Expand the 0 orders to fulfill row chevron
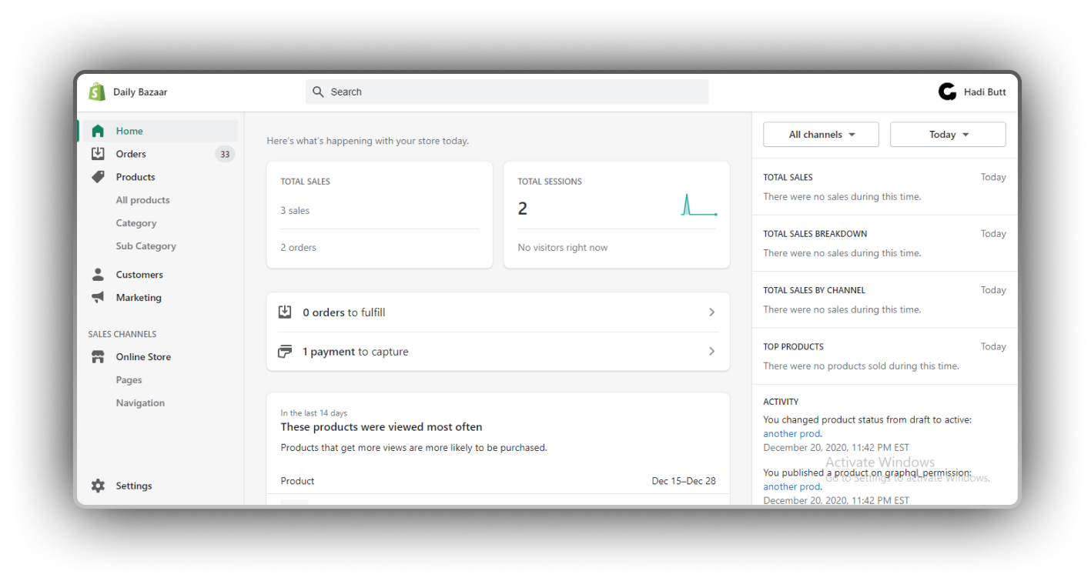This screenshot has height=581, width=1091. tap(711, 312)
